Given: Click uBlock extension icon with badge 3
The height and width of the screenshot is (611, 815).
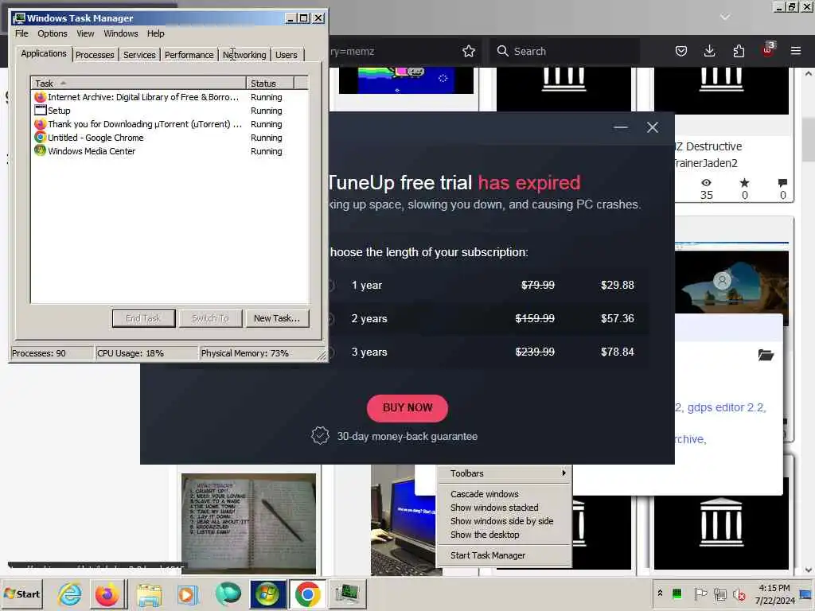Looking at the screenshot, I should [x=768, y=50].
